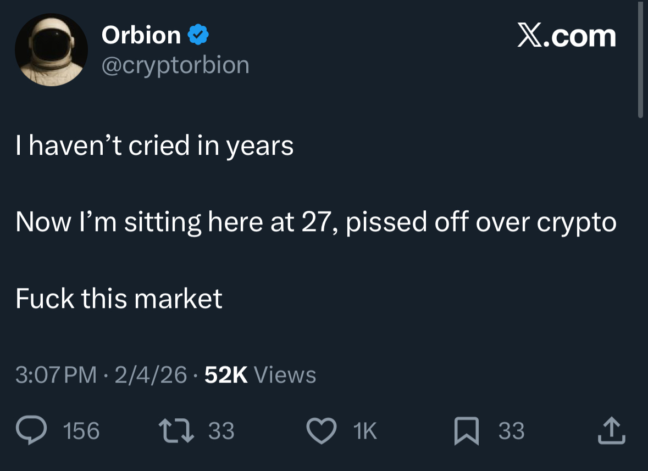Viewport: 648px width, 471px height.
Task: Open the Orbion display name profile link
Action: click(x=141, y=36)
